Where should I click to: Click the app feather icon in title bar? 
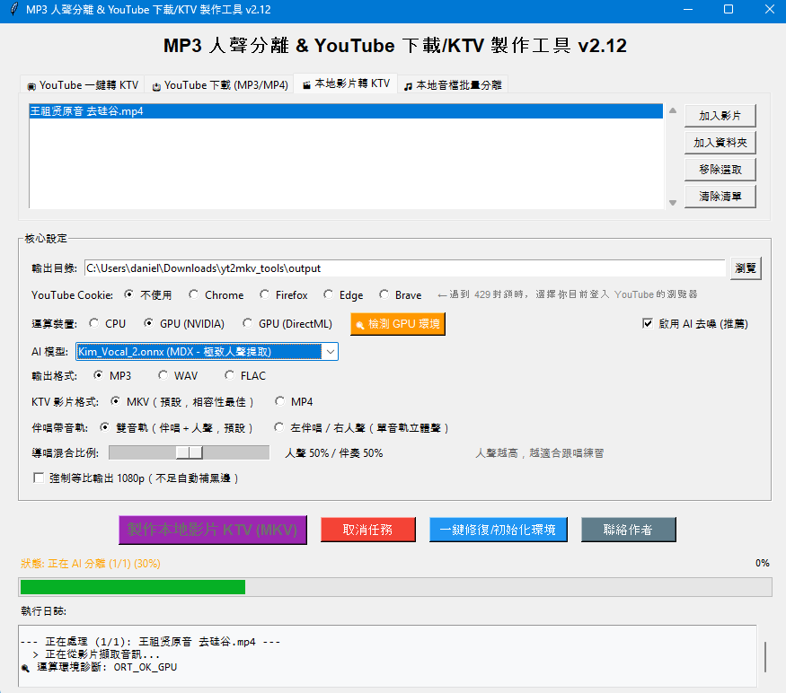tap(13, 10)
